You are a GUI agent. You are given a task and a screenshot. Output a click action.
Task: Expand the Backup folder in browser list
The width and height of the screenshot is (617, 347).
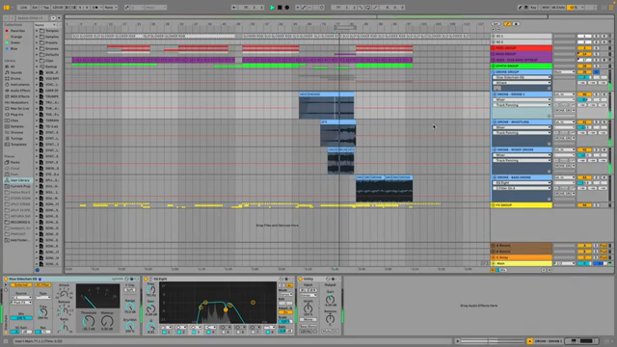[37, 67]
